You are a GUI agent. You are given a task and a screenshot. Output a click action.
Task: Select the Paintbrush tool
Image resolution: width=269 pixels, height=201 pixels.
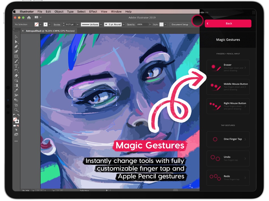coord(16,61)
